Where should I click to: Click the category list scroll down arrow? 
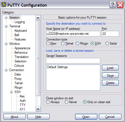38,109
